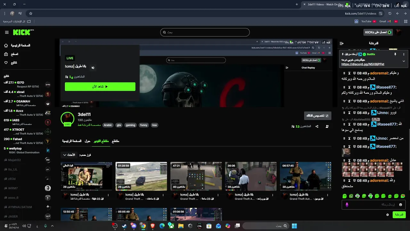Open the Browse (تصفح) sidebar item
Image resolution: width=410 pixels, height=231 pixels.
tap(11, 54)
